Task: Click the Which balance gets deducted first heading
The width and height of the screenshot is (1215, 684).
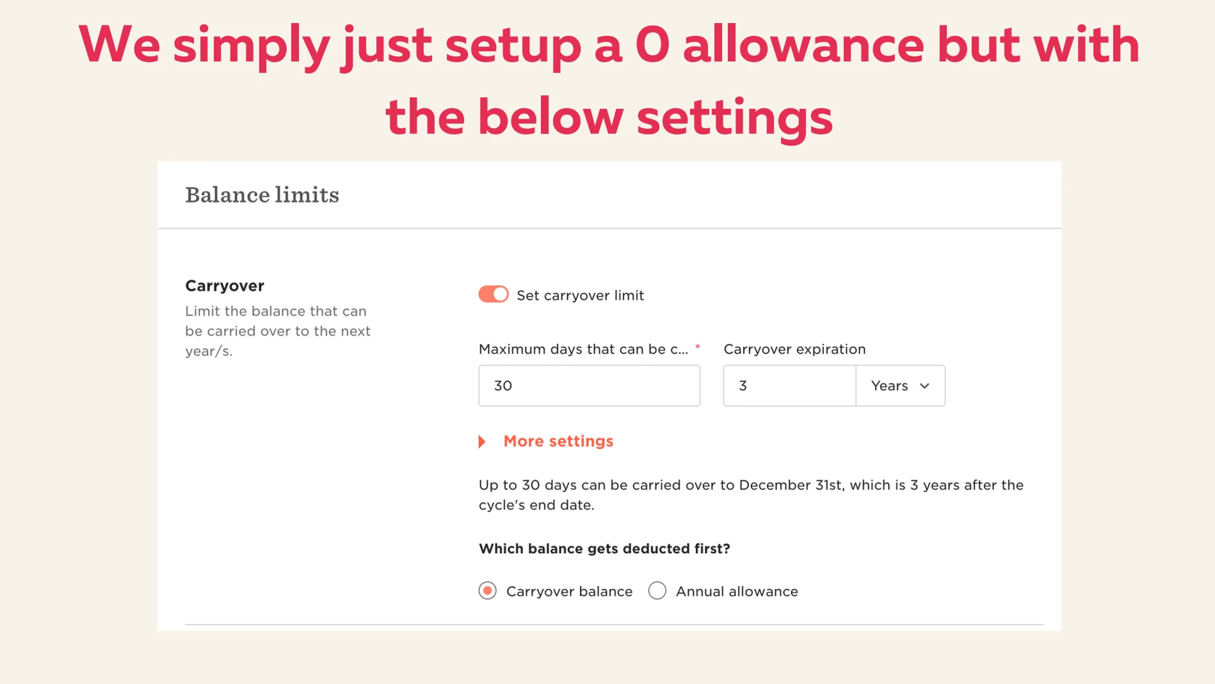Action: pos(604,548)
